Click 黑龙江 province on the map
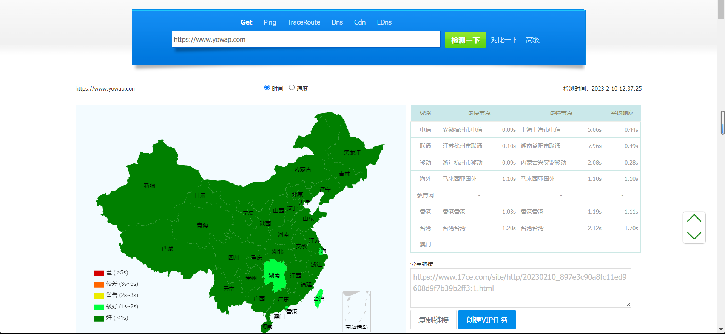725x334 pixels. coord(352,152)
